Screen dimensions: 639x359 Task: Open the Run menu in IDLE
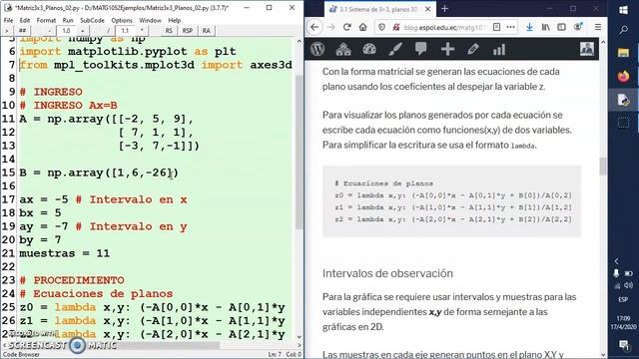pos(68,20)
